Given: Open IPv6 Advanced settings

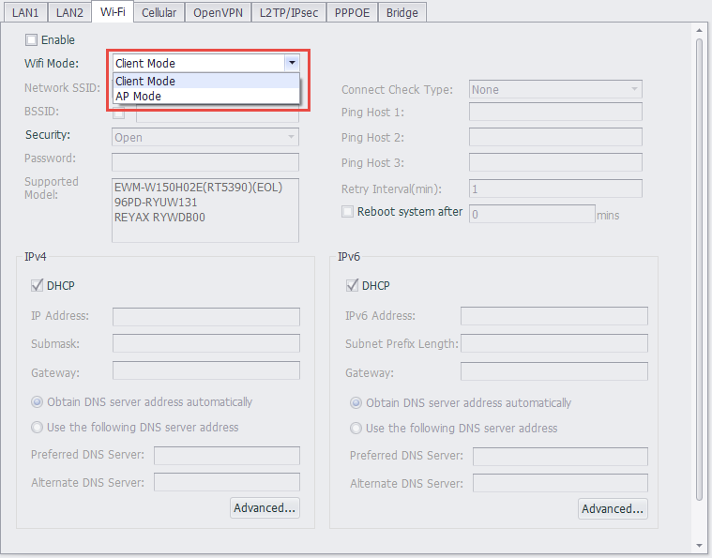Looking at the screenshot, I should pyautogui.click(x=613, y=508).
